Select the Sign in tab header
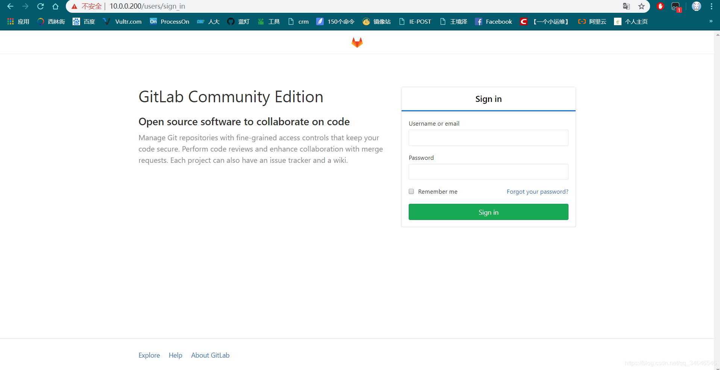 (488, 99)
